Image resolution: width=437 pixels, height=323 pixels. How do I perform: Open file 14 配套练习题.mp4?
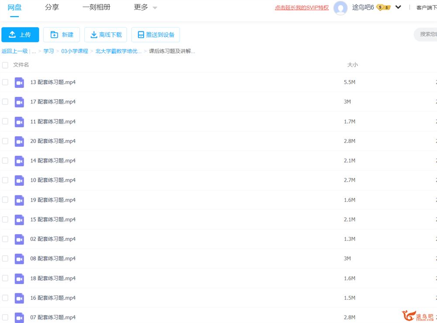(53, 160)
